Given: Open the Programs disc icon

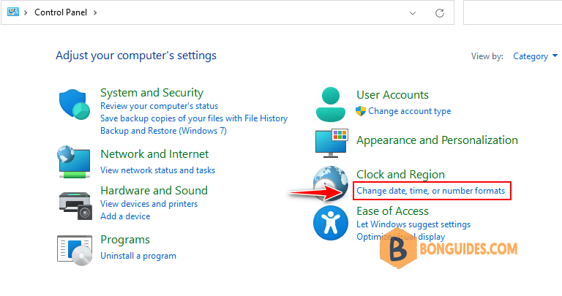Looking at the screenshot, I should [75, 250].
